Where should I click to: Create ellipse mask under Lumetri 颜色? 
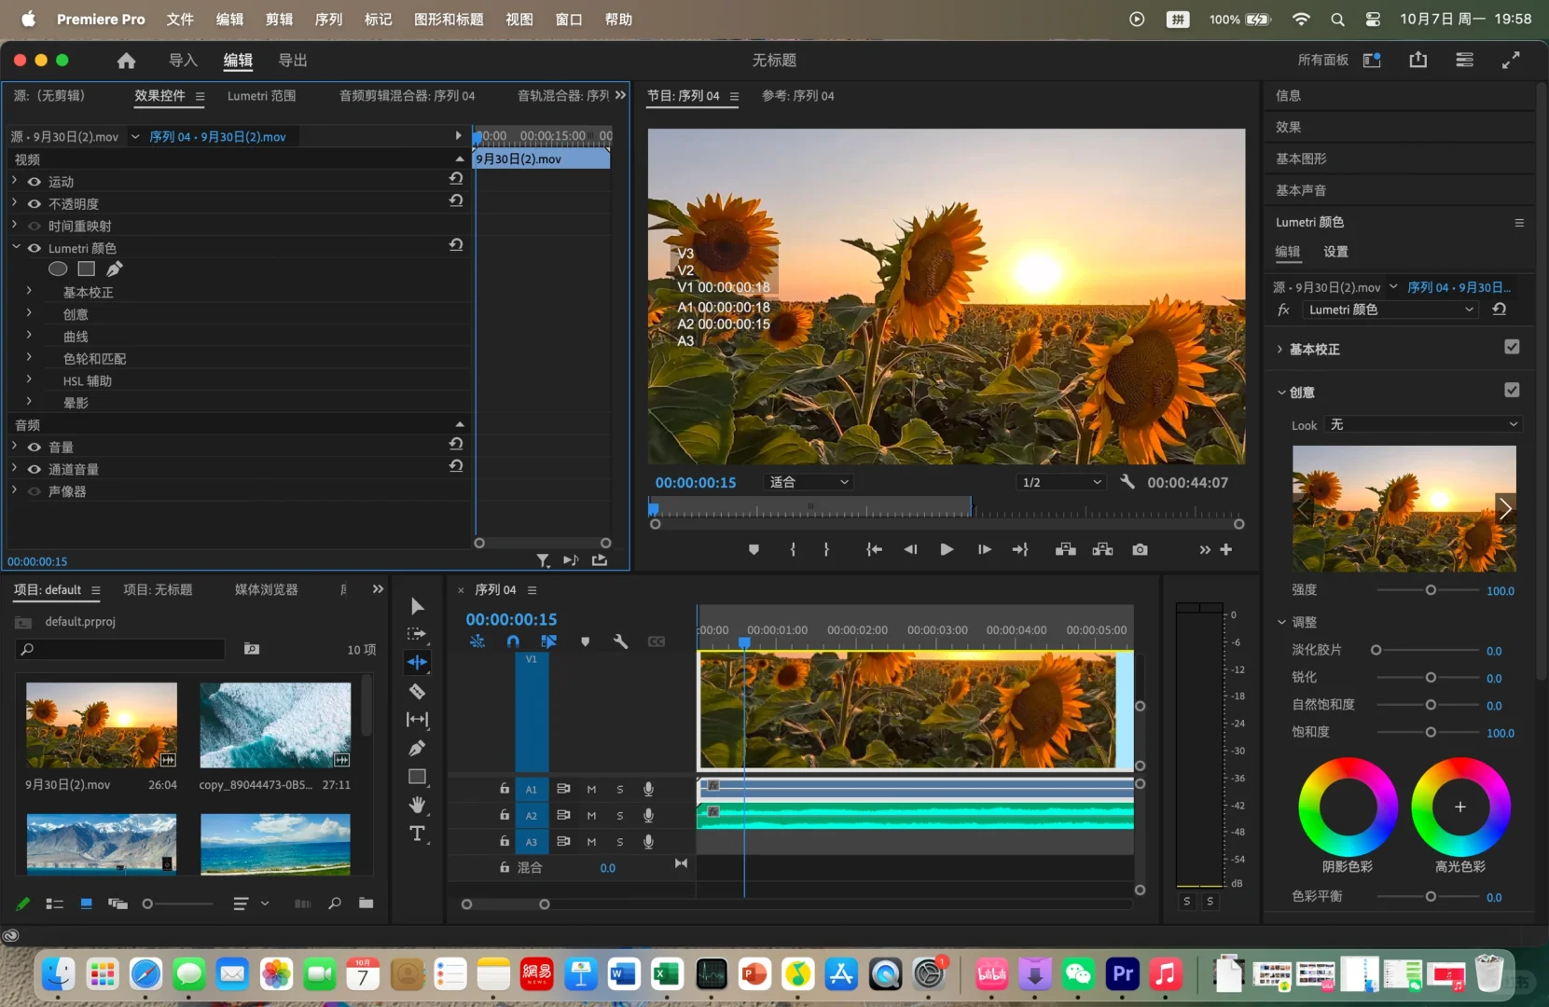pos(58,269)
